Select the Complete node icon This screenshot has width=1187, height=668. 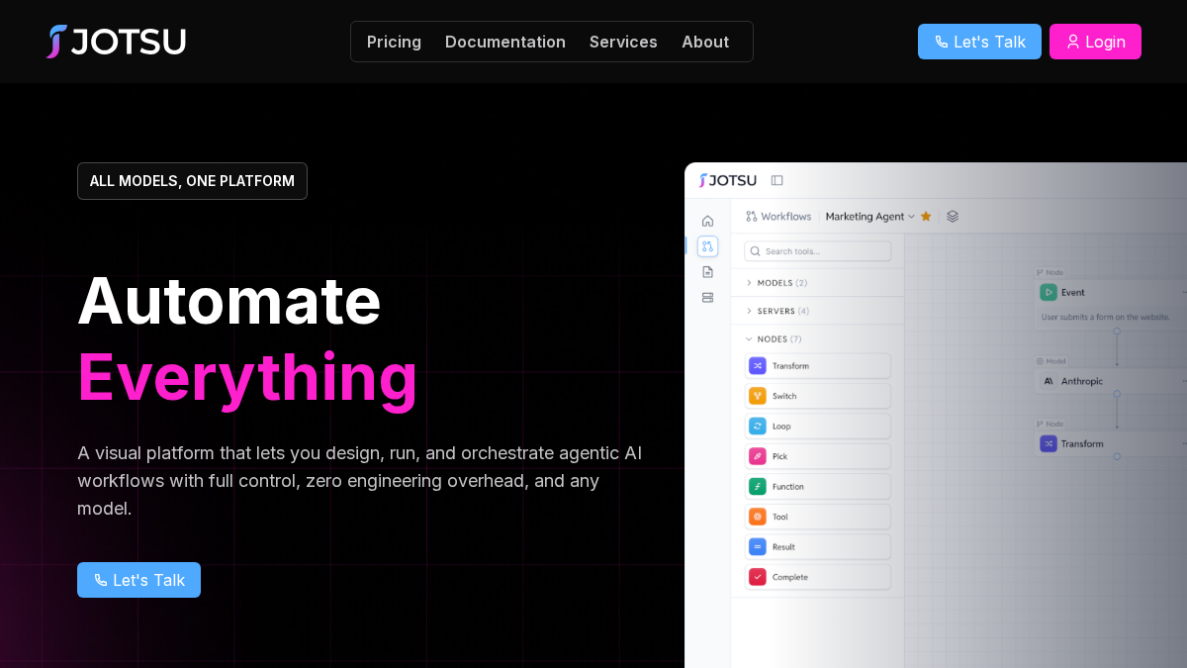757,577
